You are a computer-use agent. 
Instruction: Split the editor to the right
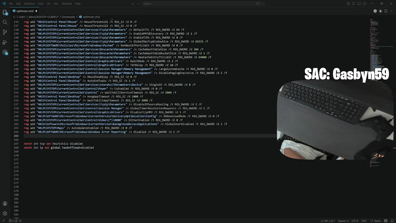click(386, 11)
